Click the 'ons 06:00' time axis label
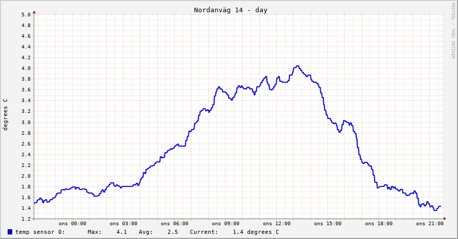Viewport: 458px width, 239px height. (174, 223)
